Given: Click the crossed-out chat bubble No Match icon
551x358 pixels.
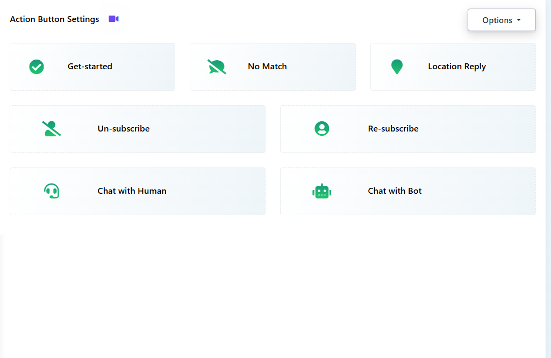Looking at the screenshot, I should 217,67.
